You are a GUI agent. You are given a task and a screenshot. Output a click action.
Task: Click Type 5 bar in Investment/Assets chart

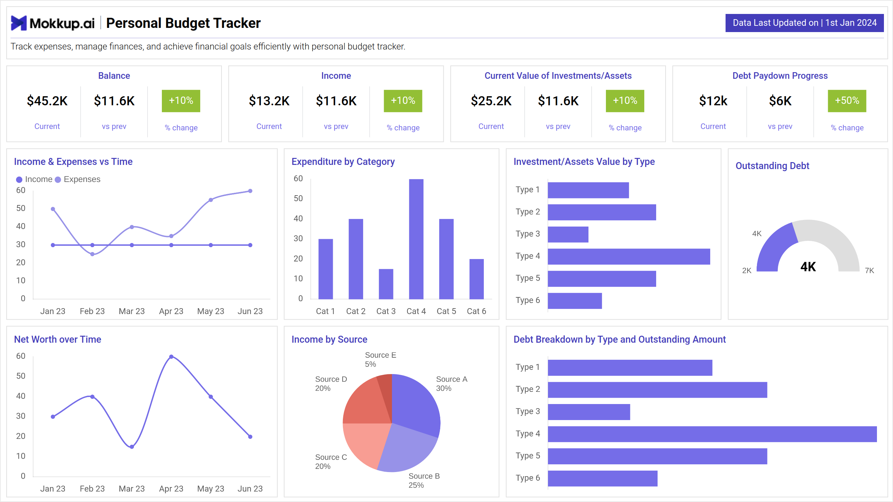(x=602, y=279)
